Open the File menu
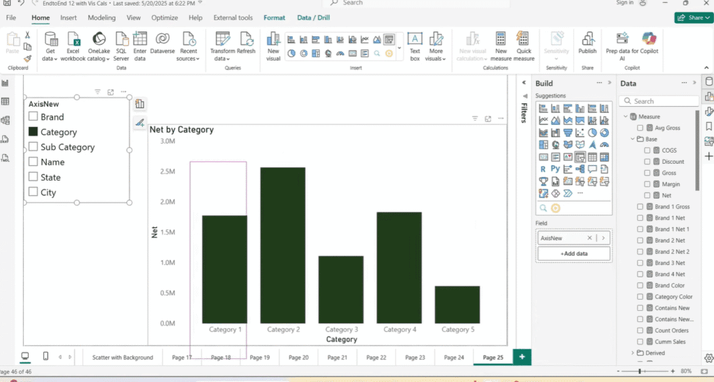The height and width of the screenshot is (382, 714). [x=11, y=17]
